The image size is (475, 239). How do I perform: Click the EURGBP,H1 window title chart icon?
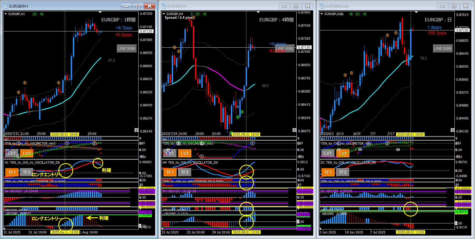point(6,6)
